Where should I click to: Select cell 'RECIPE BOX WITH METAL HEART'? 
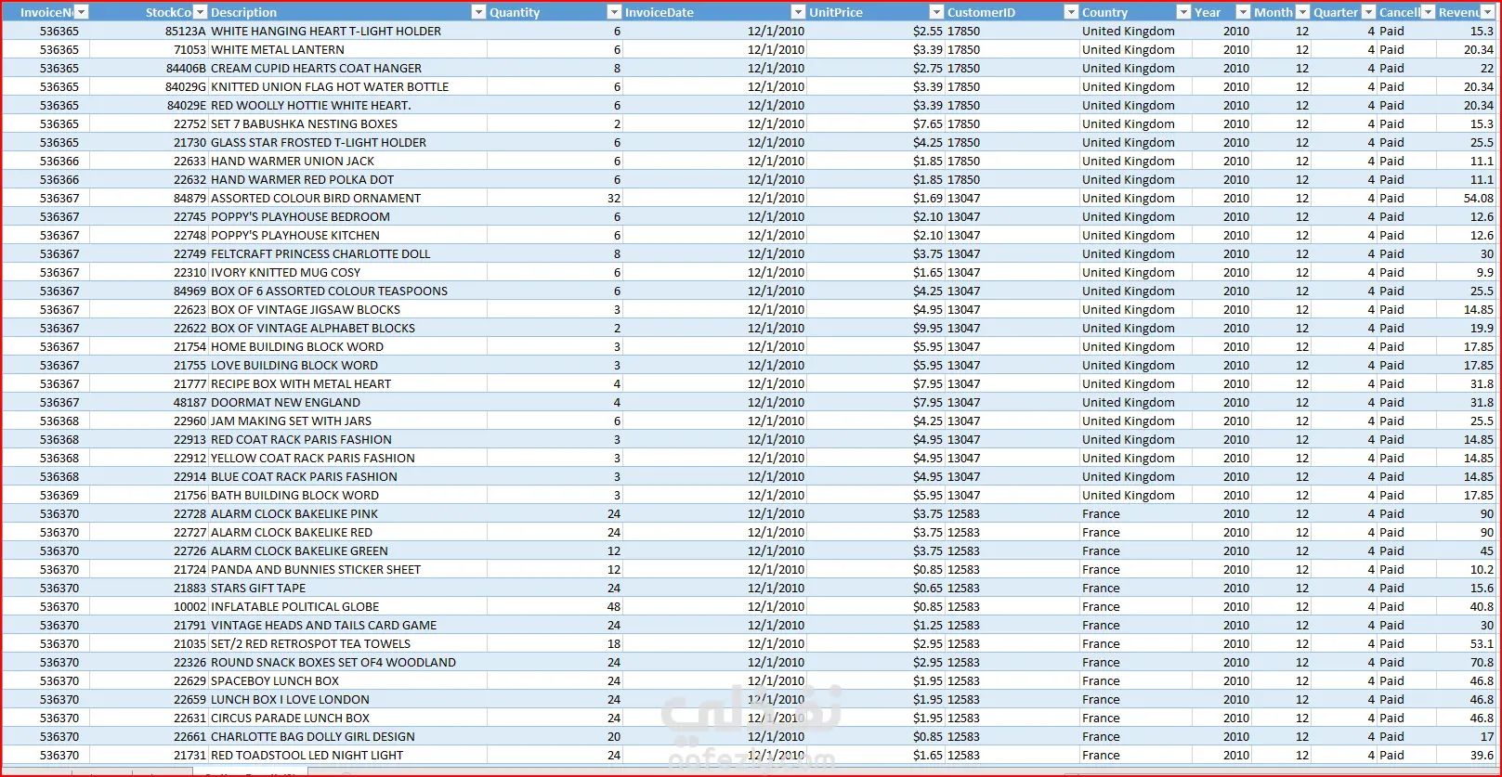pyautogui.click(x=347, y=383)
